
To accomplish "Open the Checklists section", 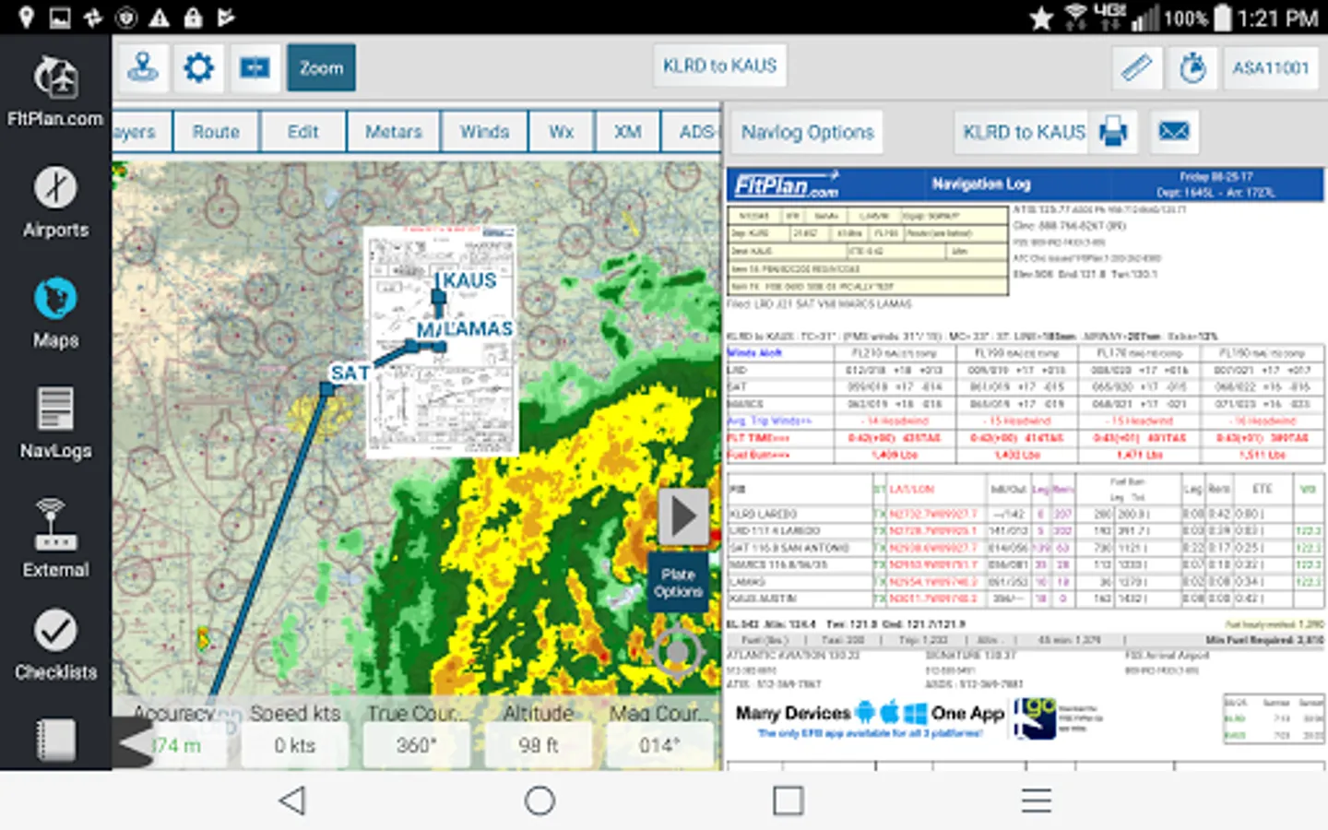I will (x=55, y=646).
